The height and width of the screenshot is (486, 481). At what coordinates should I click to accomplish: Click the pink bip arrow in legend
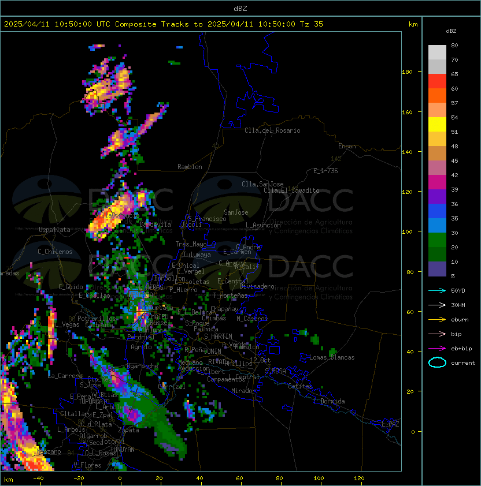tap(437, 334)
